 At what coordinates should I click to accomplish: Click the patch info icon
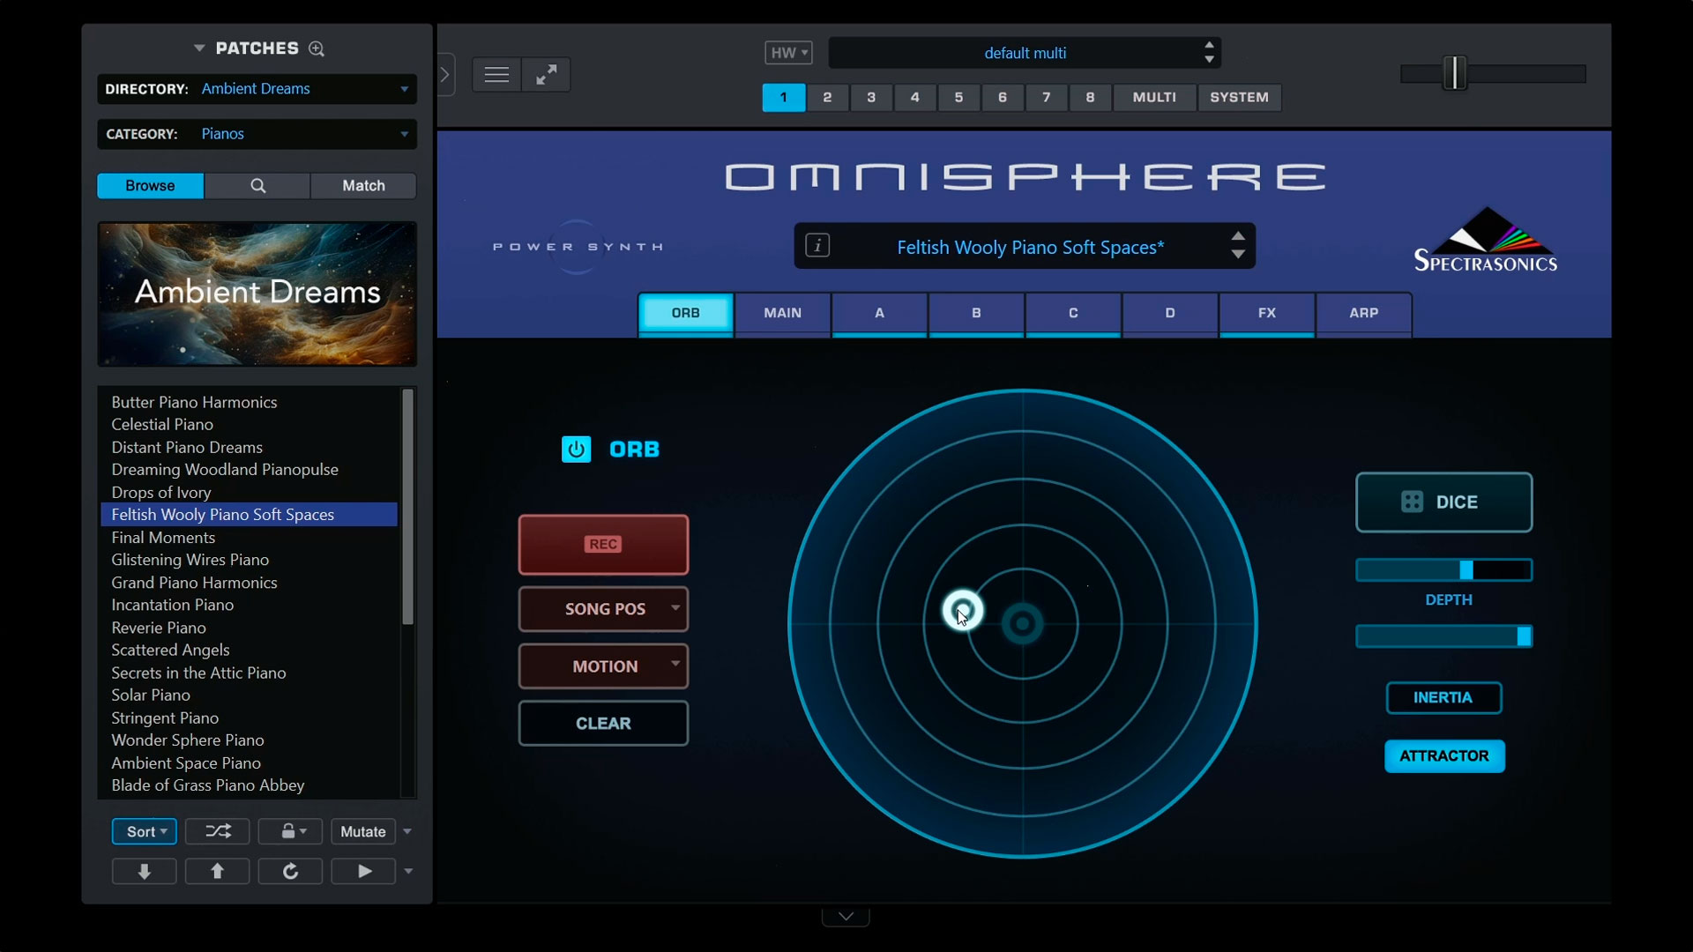818,246
